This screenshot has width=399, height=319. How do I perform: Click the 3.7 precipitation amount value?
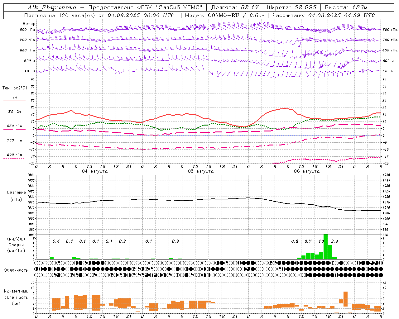(308, 241)
